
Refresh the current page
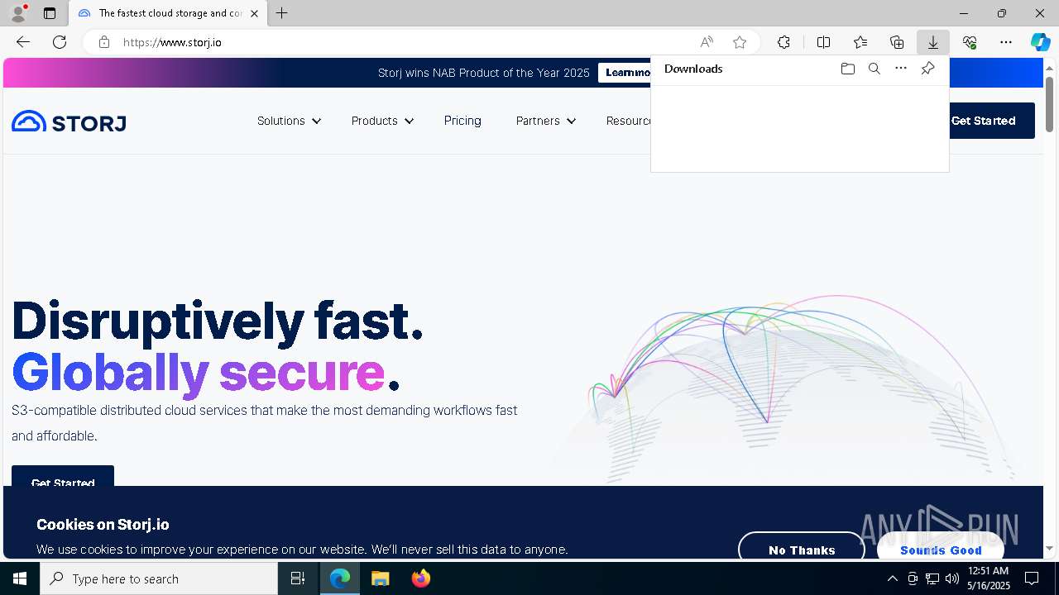[60, 42]
